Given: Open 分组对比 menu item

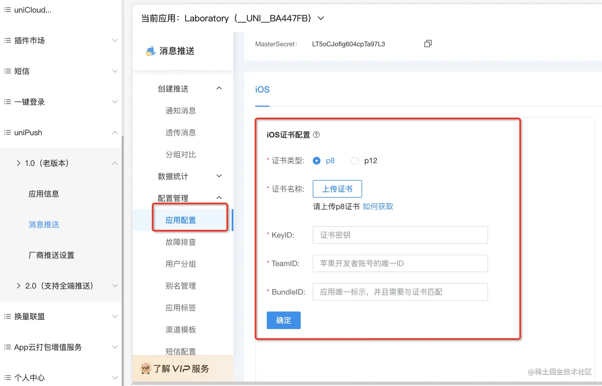Looking at the screenshot, I should 181,154.
